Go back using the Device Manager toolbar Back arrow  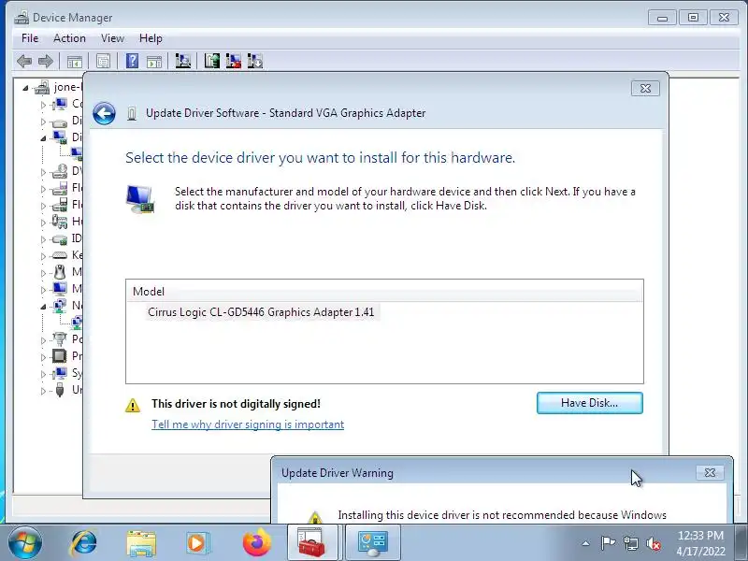(x=24, y=61)
